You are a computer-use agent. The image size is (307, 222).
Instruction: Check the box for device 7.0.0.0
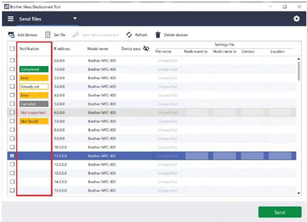(12, 121)
